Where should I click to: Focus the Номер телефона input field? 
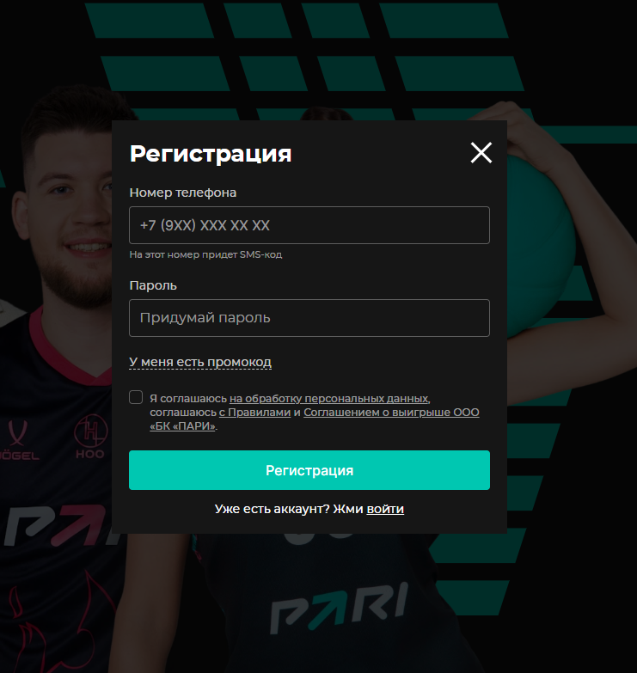point(309,225)
